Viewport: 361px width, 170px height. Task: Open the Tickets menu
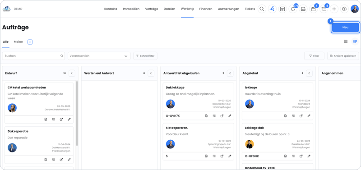click(250, 9)
